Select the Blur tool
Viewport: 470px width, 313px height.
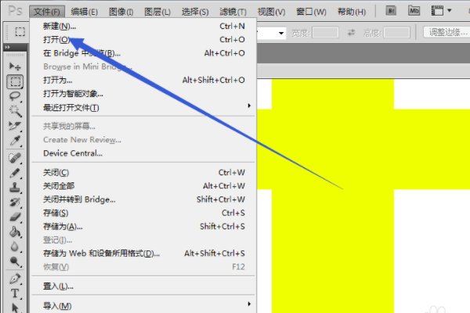click(15, 246)
